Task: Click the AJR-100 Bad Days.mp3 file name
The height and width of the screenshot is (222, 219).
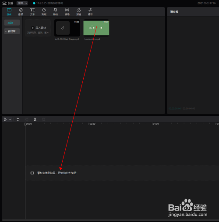Action: pos(67,39)
